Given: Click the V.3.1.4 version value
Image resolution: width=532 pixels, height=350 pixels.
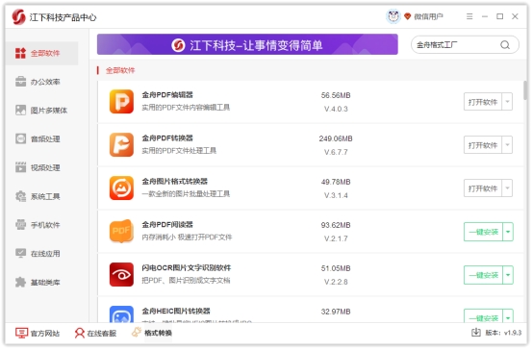Looking at the screenshot, I should 336,195.
